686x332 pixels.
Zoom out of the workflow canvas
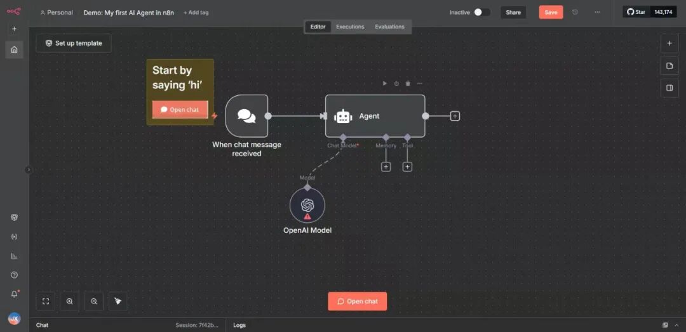tap(94, 302)
